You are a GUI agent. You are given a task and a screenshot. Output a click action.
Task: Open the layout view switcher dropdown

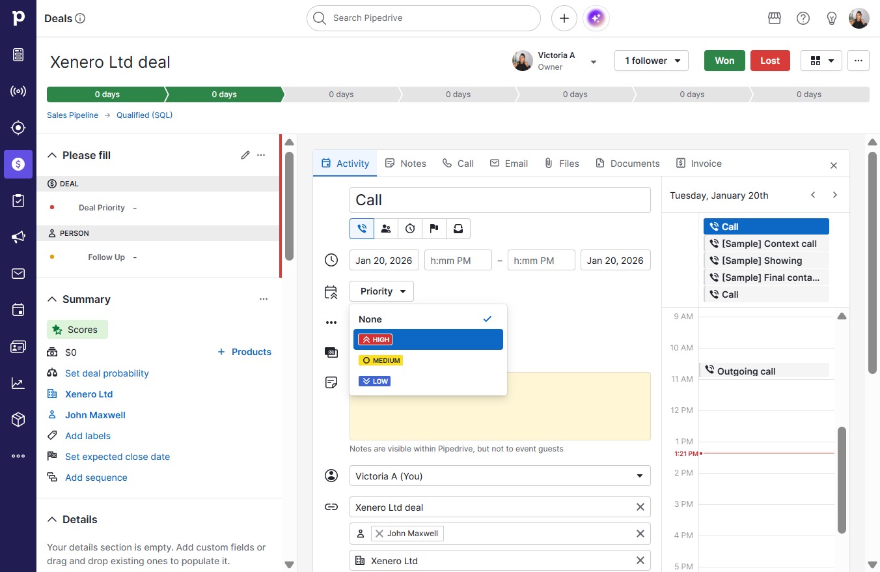(x=821, y=61)
